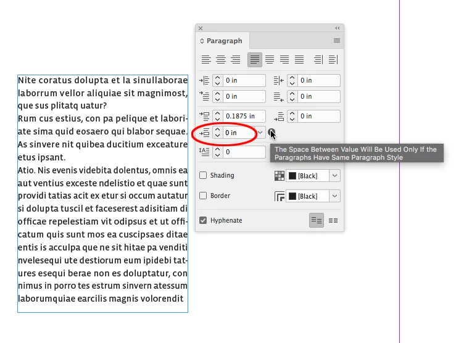Uncheck the Hyphenate checkbox
The image size is (456, 343).
point(203,220)
